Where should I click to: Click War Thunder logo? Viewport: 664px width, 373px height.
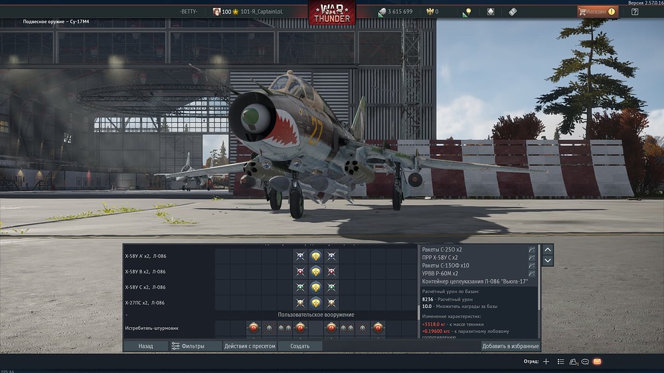(332, 13)
